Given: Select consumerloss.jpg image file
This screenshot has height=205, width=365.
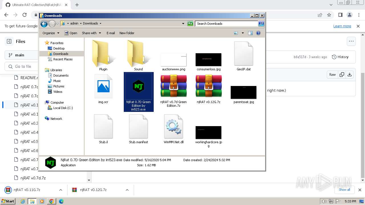Looking at the screenshot, I should (208, 62).
